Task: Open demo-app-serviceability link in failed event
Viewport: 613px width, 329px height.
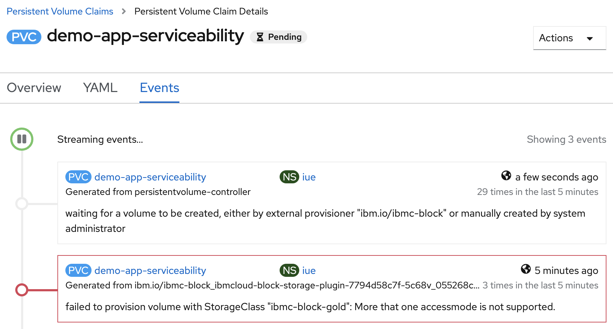Action: 150,270
